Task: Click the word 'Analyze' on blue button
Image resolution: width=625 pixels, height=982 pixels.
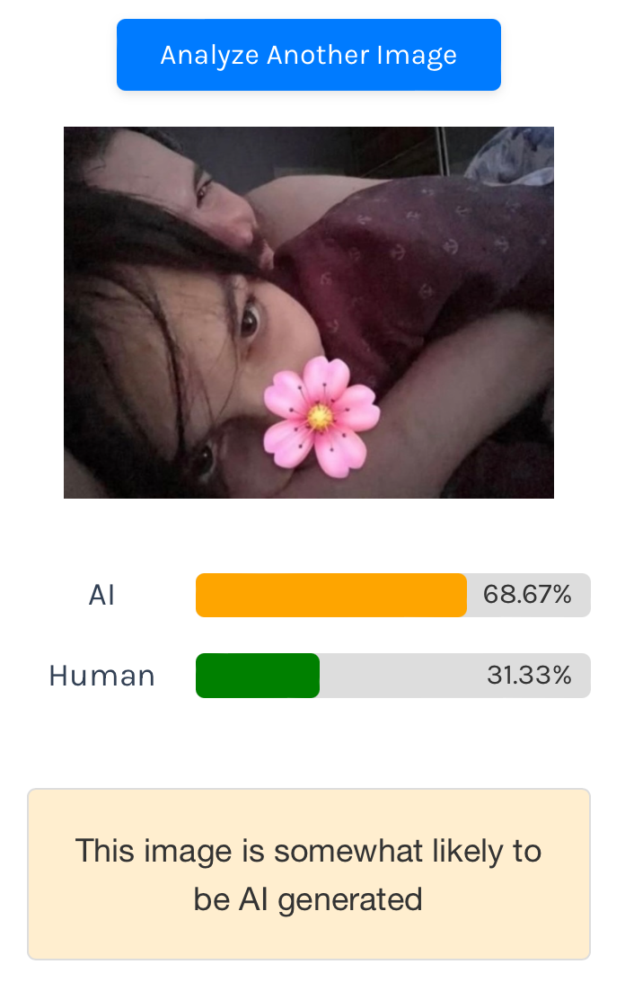Action: [210, 55]
